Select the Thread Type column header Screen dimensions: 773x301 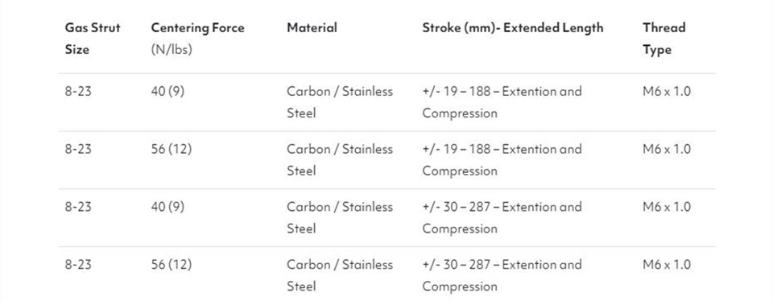coord(664,39)
